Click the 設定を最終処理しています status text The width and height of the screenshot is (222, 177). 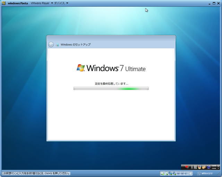tap(111, 84)
